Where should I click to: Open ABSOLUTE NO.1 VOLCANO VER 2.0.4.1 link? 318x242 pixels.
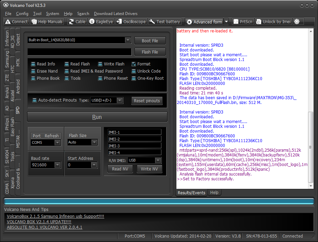(44, 227)
